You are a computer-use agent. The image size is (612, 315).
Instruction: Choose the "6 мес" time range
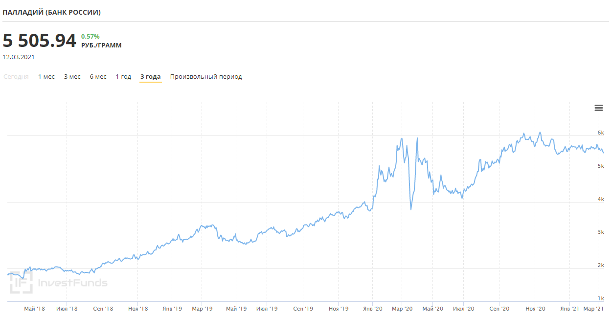point(98,77)
